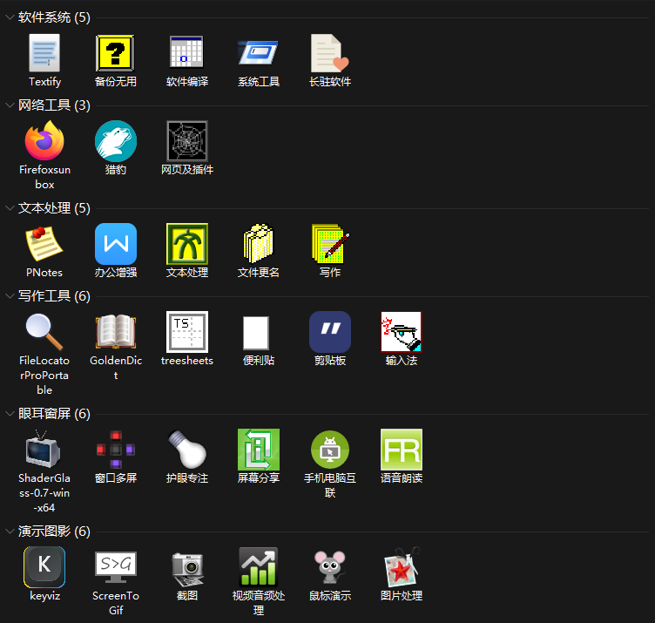The width and height of the screenshot is (655, 623).
Task: Open the treesheets icon
Action: point(186,332)
